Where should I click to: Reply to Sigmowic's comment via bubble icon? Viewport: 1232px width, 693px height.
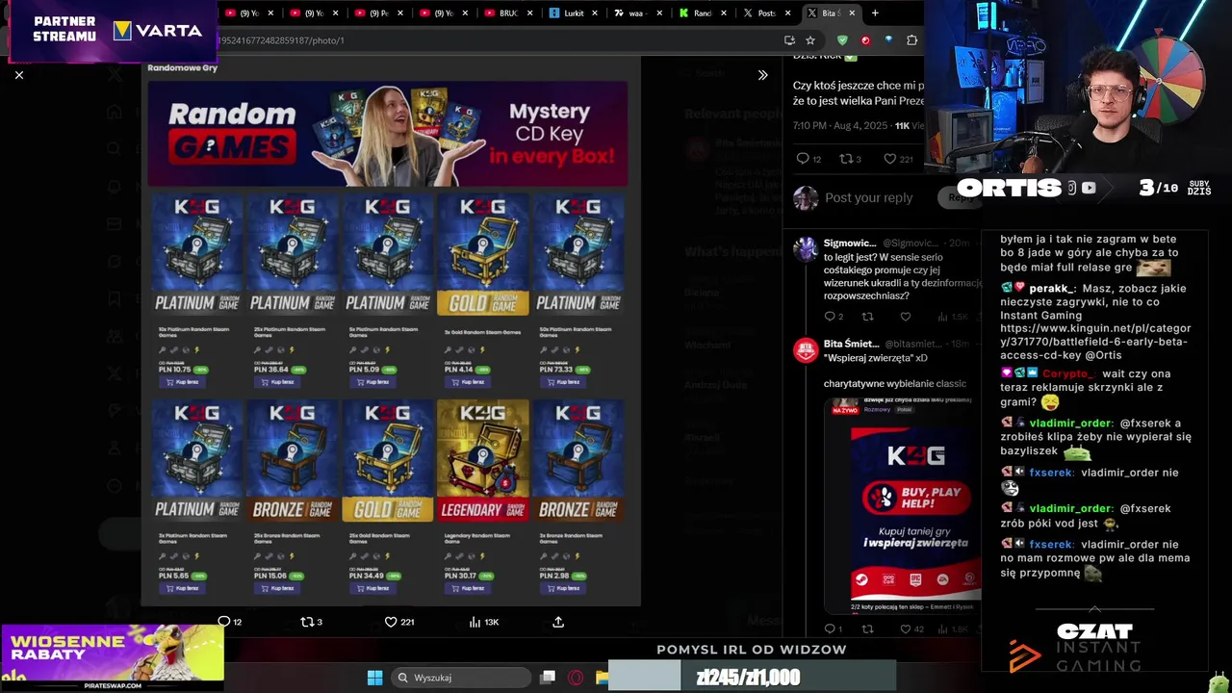[x=830, y=317]
